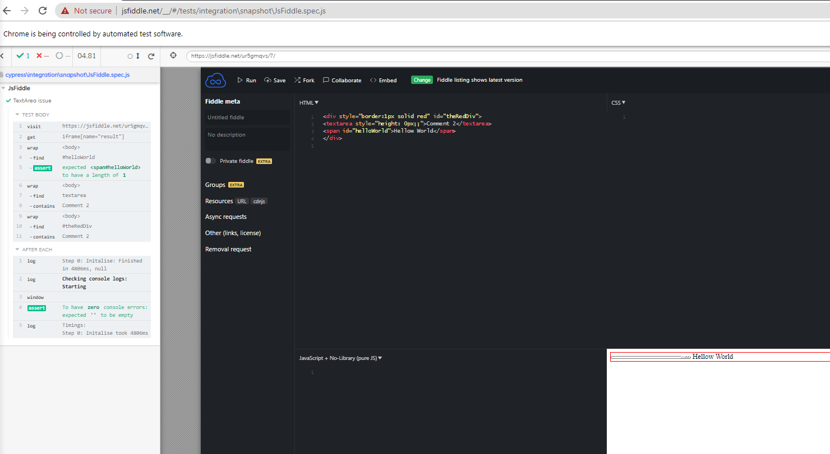
Task: Select the JSFiddle cloud logo
Action: [215, 79]
